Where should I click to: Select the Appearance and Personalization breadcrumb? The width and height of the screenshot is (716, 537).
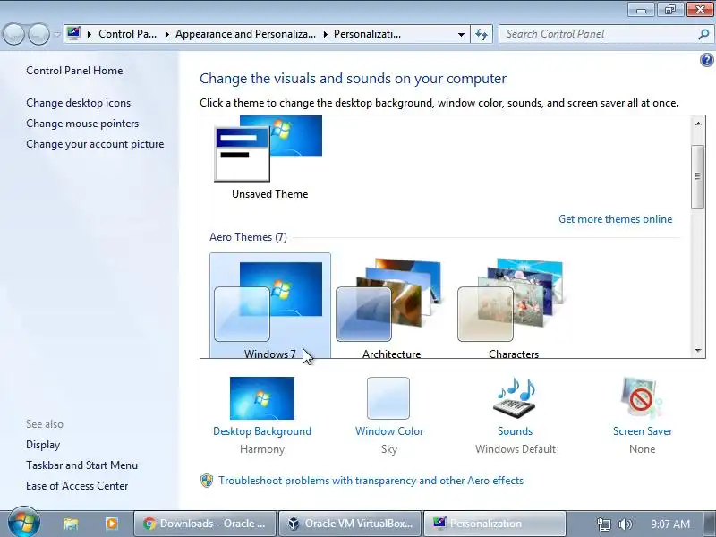coord(245,34)
